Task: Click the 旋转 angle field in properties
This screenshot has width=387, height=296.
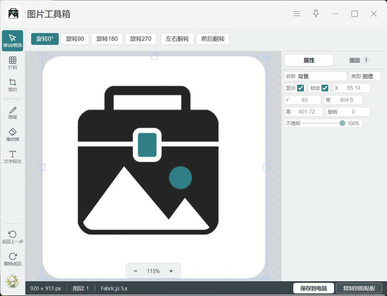Action: (348, 112)
